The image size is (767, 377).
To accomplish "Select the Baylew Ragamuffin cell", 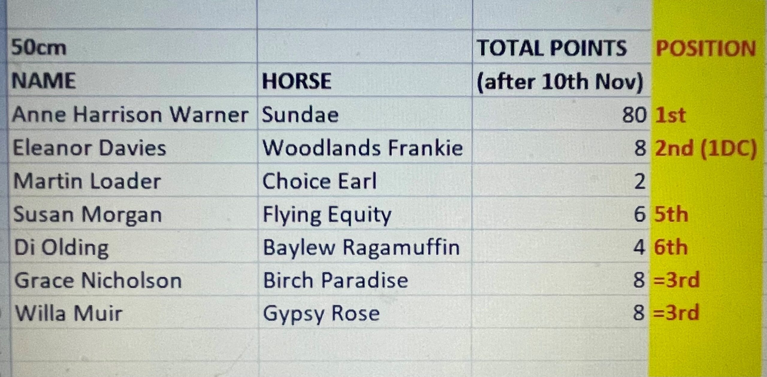I will pos(365,246).
